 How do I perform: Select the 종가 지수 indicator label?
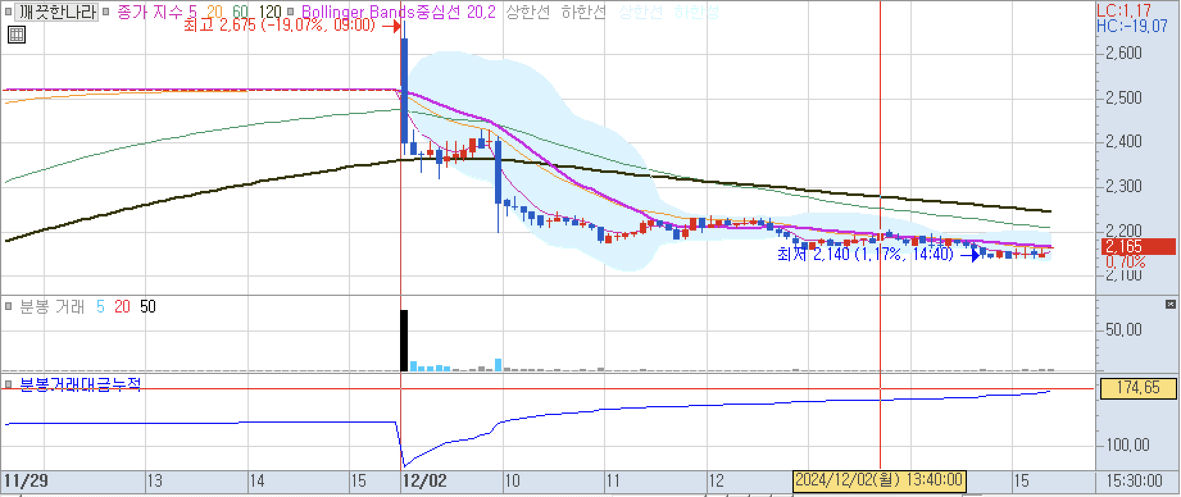tap(149, 12)
